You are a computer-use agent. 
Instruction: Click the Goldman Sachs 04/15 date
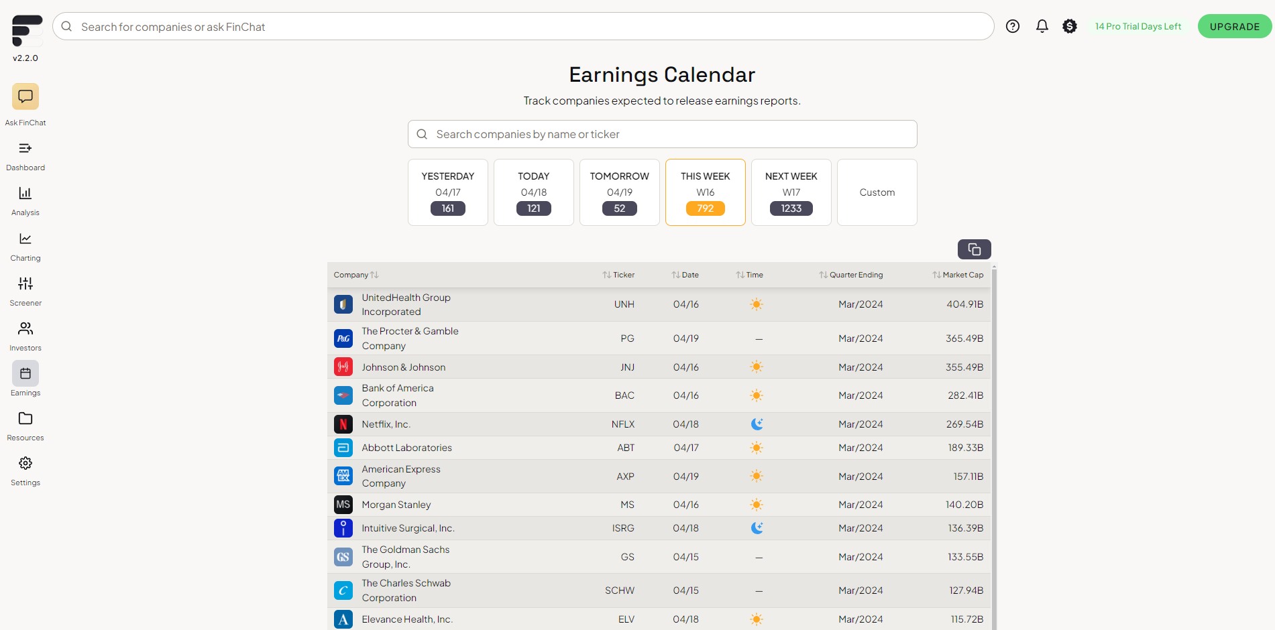(686, 557)
